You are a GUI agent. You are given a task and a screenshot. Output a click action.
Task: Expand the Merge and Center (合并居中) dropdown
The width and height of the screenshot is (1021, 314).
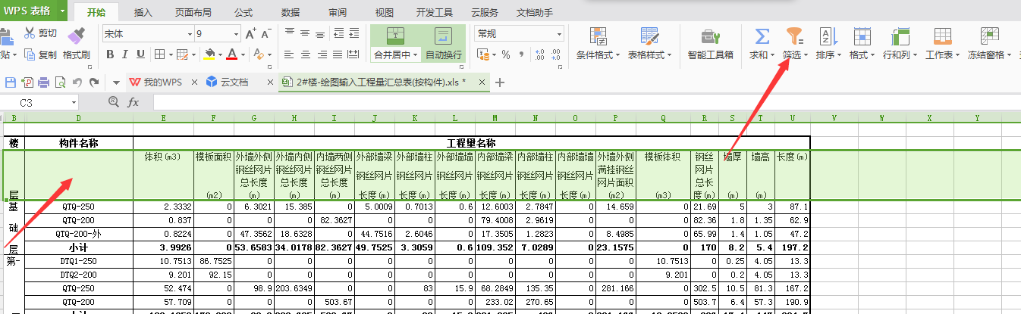click(416, 54)
